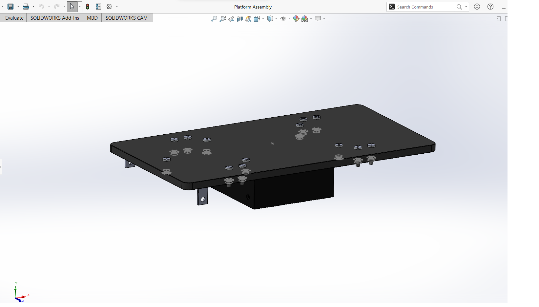Image resolution: width=539 pixels, height=307 pixels.
Task: Open the SOLIDWORKS CAM tab
Action: coord(126,18)
